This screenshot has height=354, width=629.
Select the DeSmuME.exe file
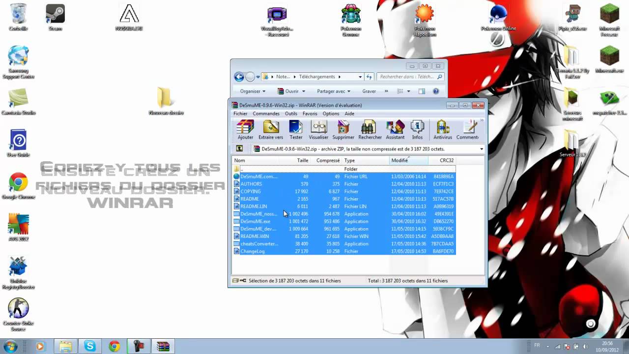click(x=344, y=221)
